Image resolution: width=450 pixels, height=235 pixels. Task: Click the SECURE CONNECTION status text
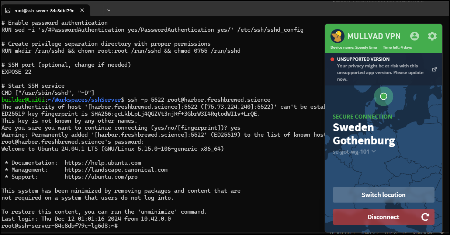[x=362, y=117]
